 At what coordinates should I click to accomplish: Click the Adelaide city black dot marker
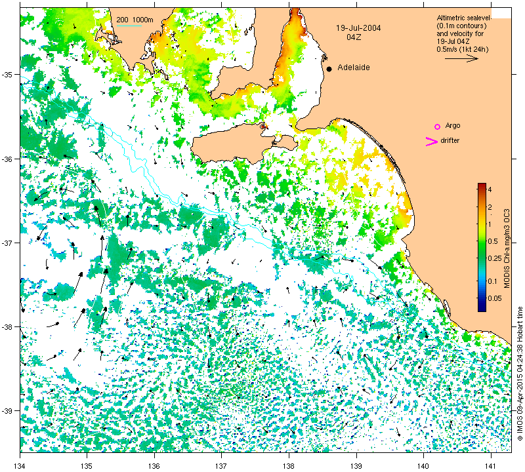coord(329,69)
